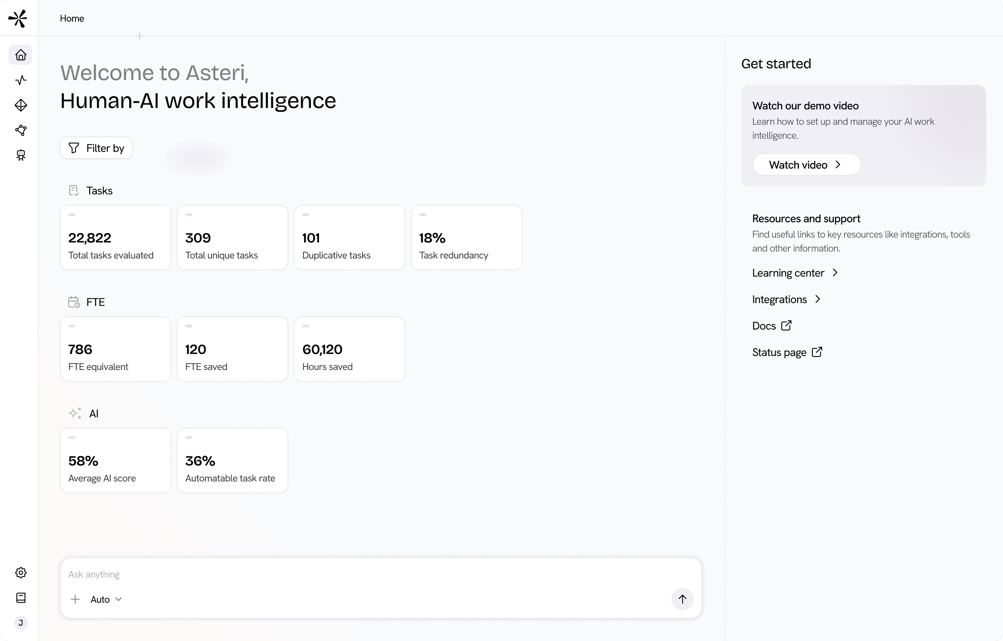Open Status page external link

(787, 352)
